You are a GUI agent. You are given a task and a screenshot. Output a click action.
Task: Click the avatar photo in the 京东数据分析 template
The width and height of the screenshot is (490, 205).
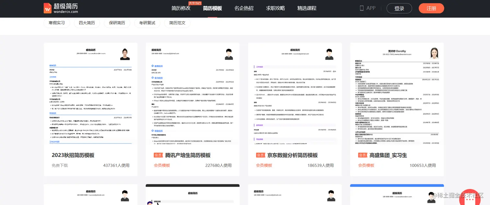[x=330, y=54]
